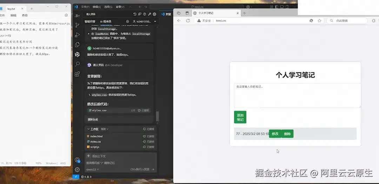This screenshot has height=184, width=379.
Task: Toggle secondary sidebar layout icon in title bar
Action: [x=286, y=7]
